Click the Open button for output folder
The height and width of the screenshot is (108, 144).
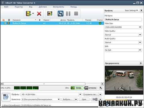pyautogui.click(x=84, y=99)
